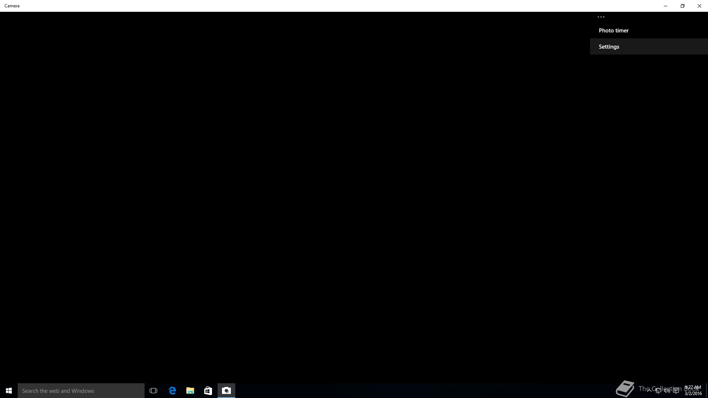The height and width of the screenshot is (398, 708).
Task: Click the black camera preview area
Action: coord(295,199)
